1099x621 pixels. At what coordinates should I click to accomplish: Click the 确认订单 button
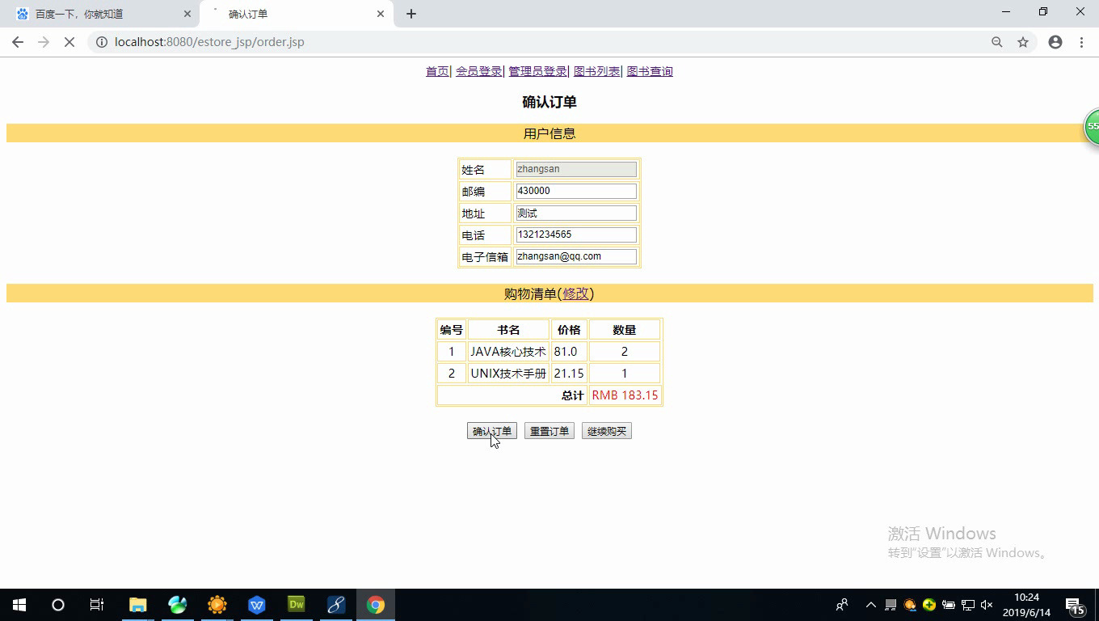point(492,431)
